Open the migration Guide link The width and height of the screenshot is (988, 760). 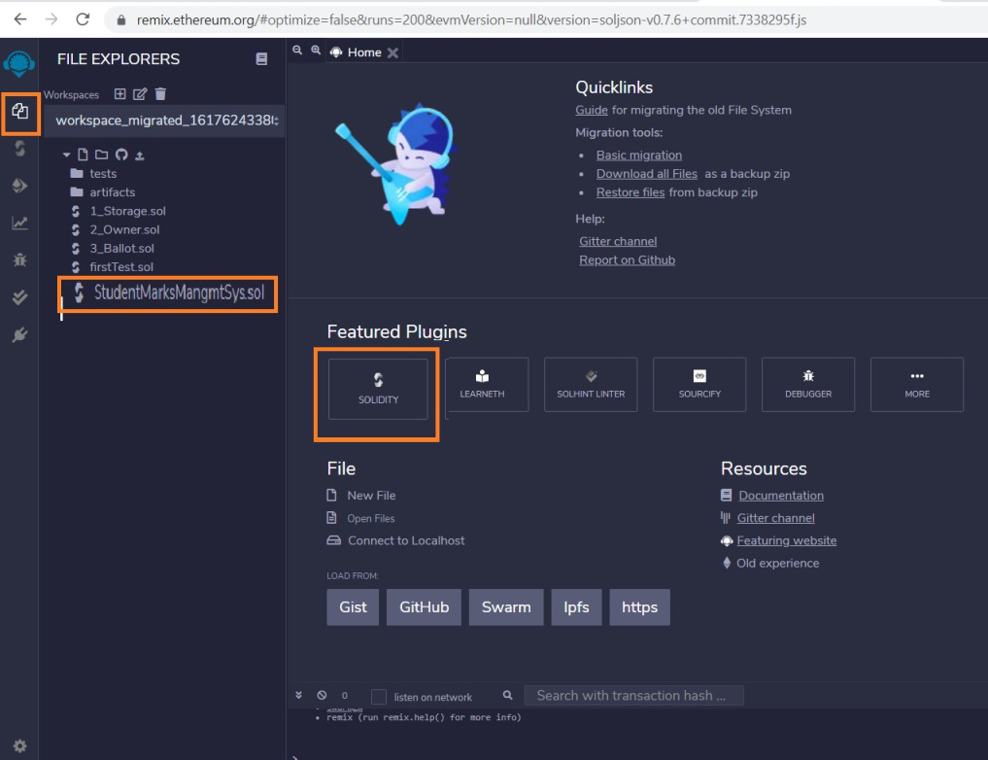pos(592,110)
